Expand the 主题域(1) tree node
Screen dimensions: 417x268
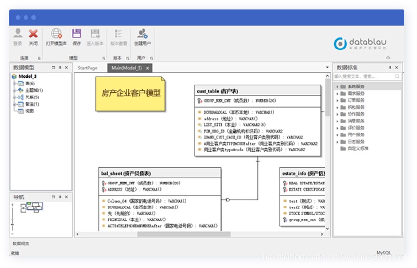14,90
